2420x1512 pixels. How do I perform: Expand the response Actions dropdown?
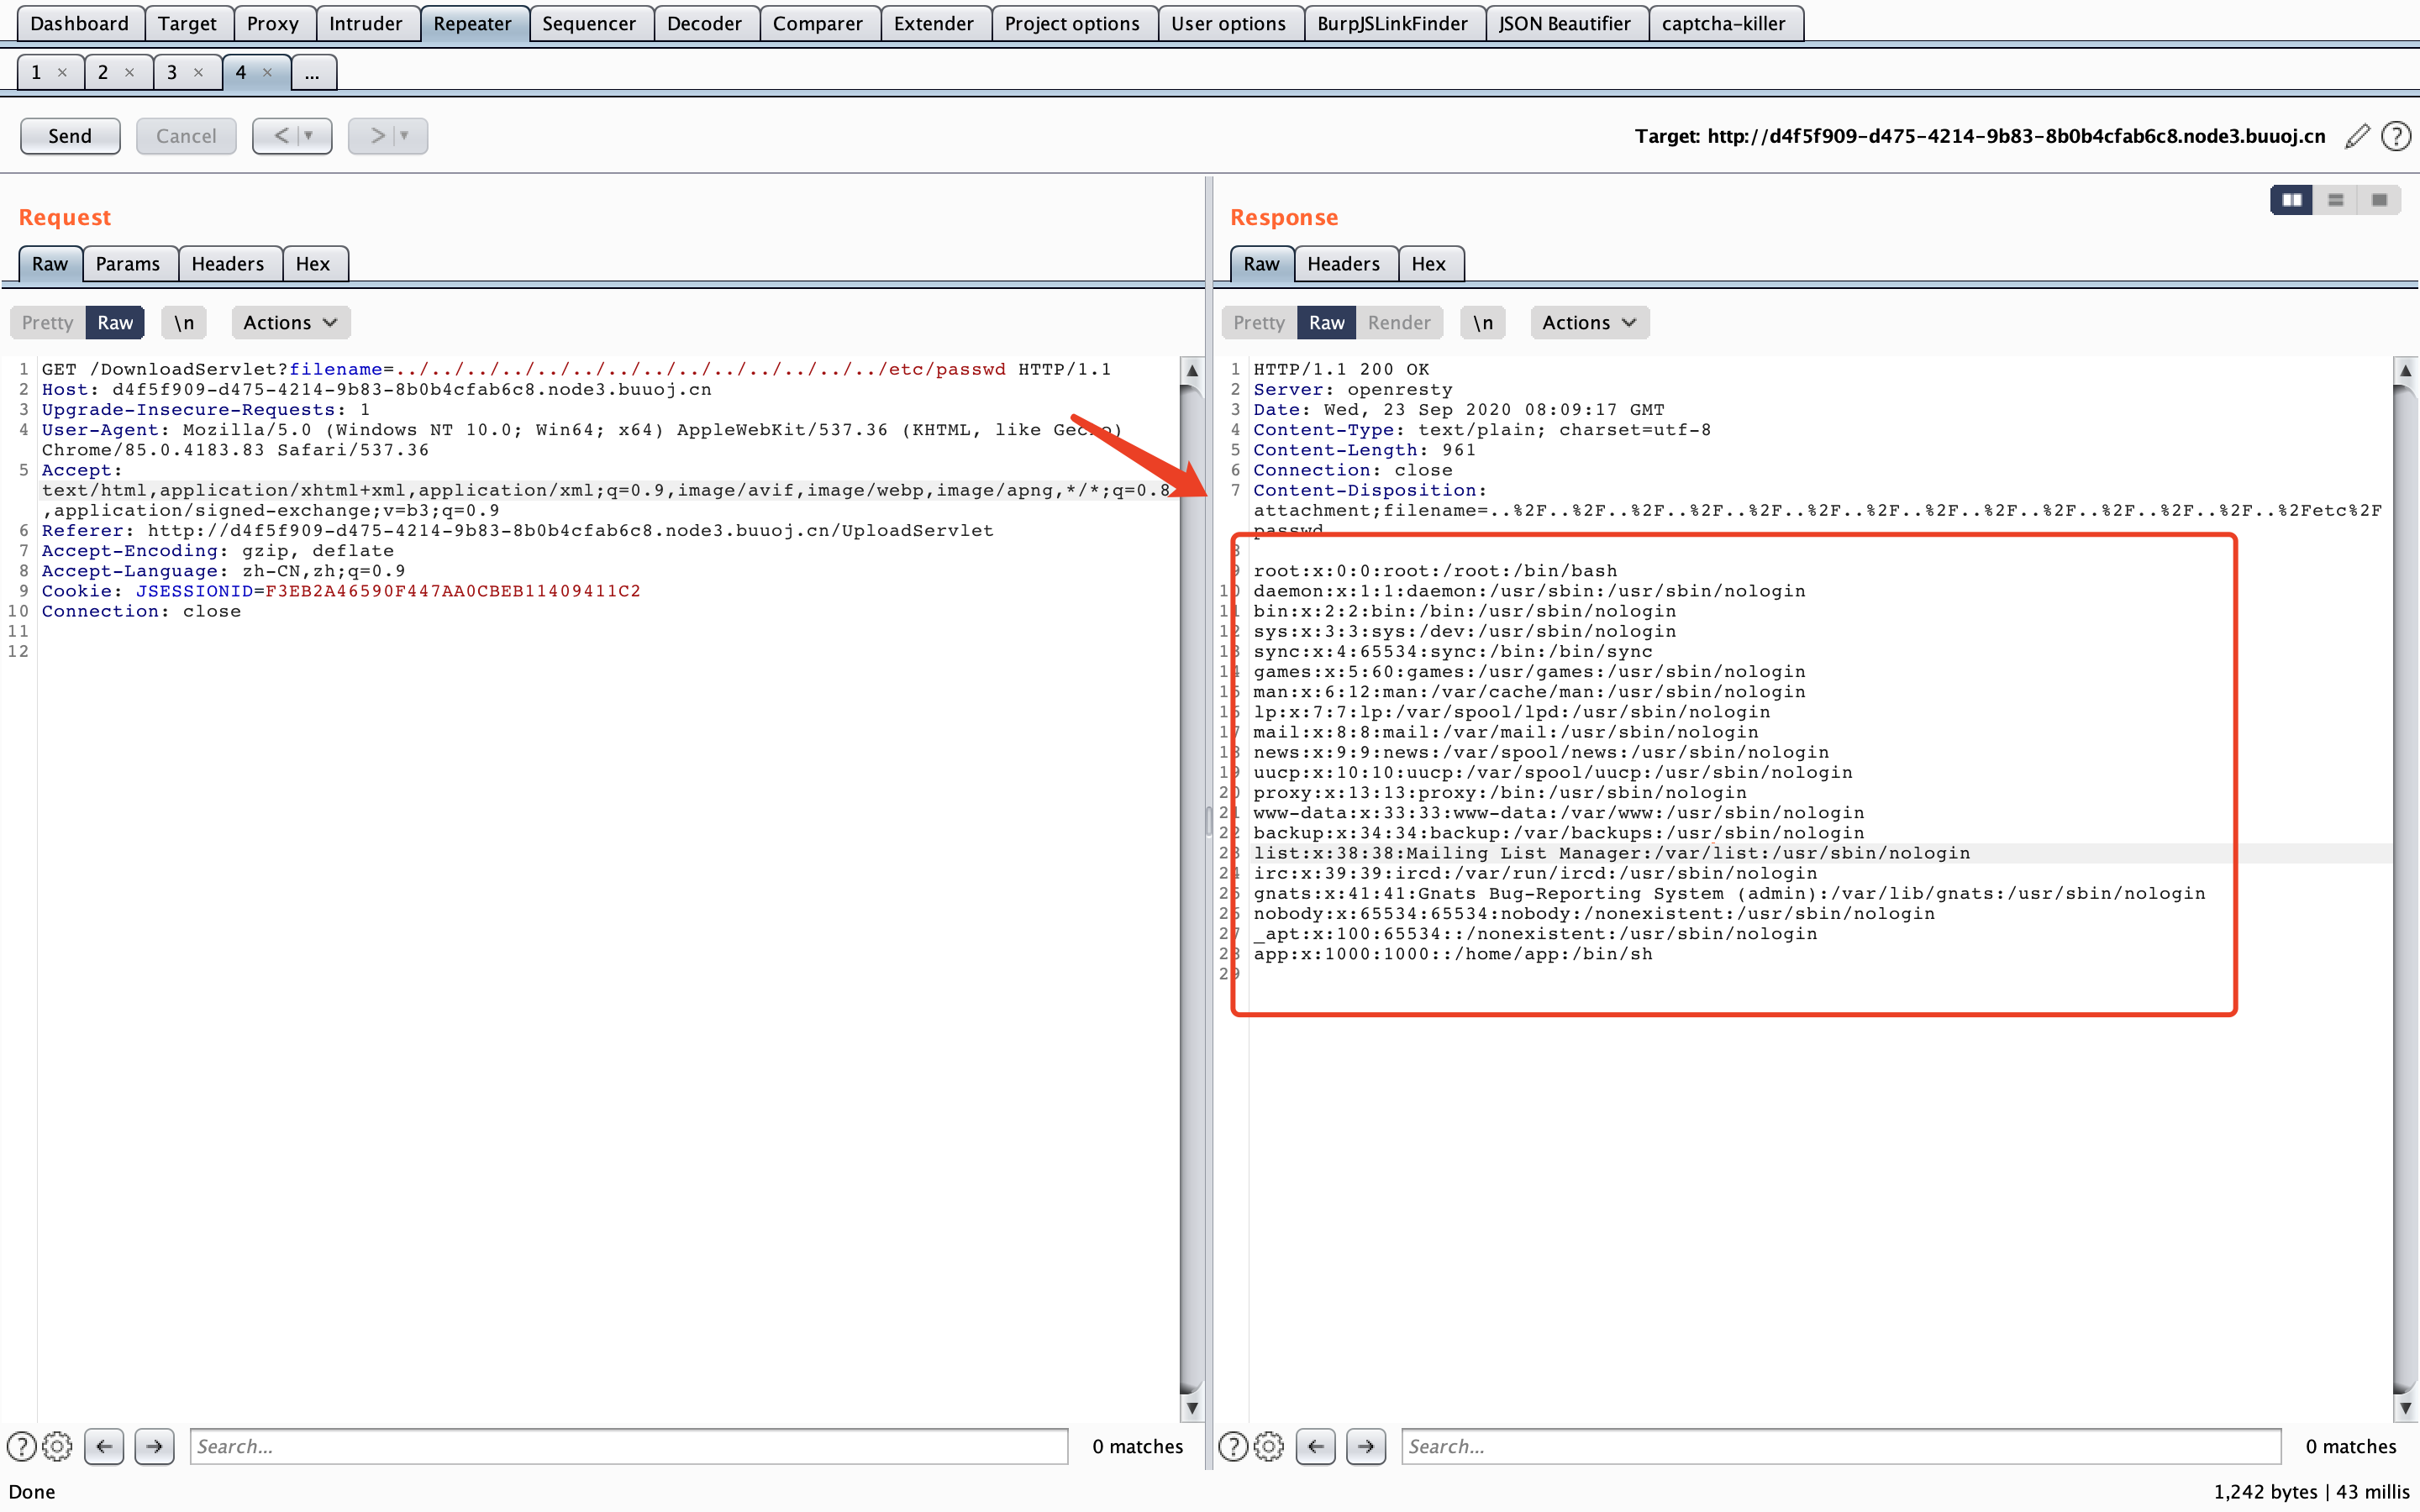(1588, 322)
